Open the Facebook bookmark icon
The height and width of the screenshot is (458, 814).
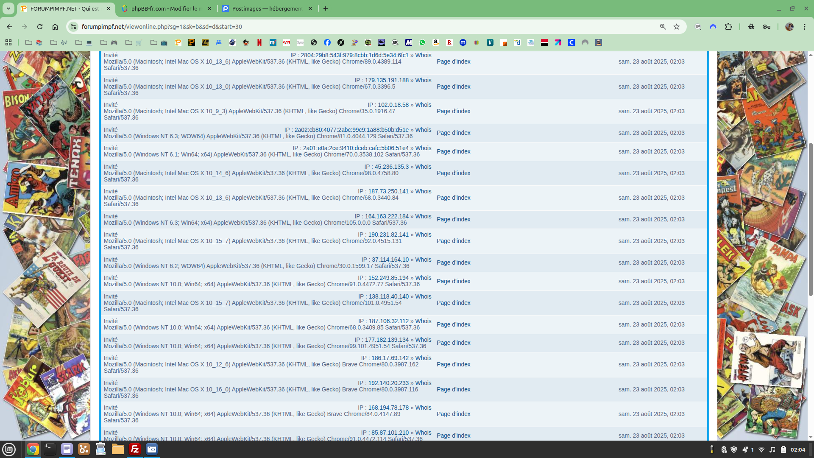(327, 42)
